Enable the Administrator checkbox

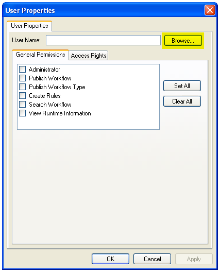pos(22,69)
